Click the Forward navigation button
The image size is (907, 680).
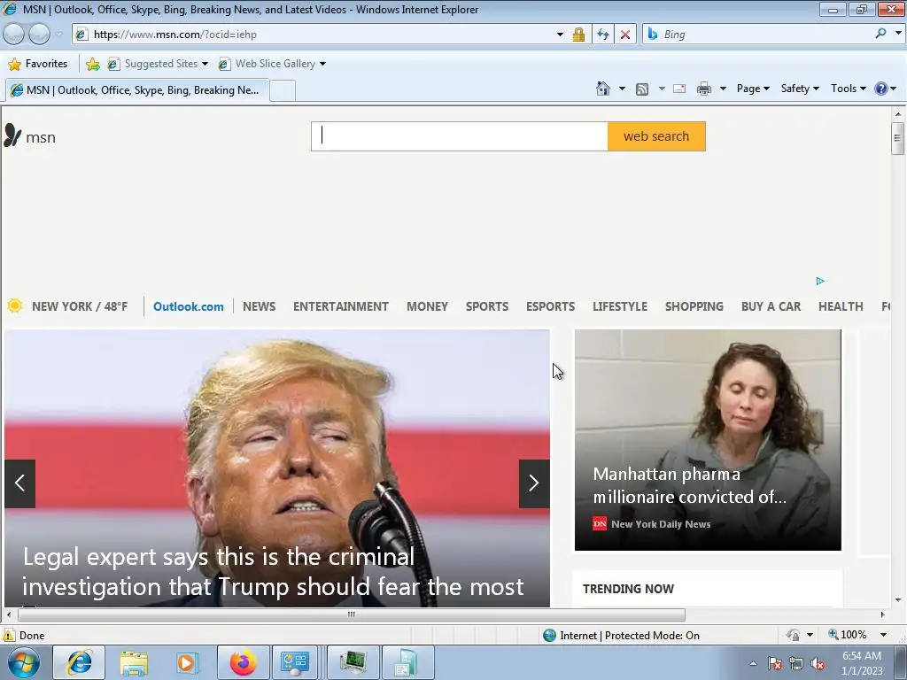(x=39, y=35)
